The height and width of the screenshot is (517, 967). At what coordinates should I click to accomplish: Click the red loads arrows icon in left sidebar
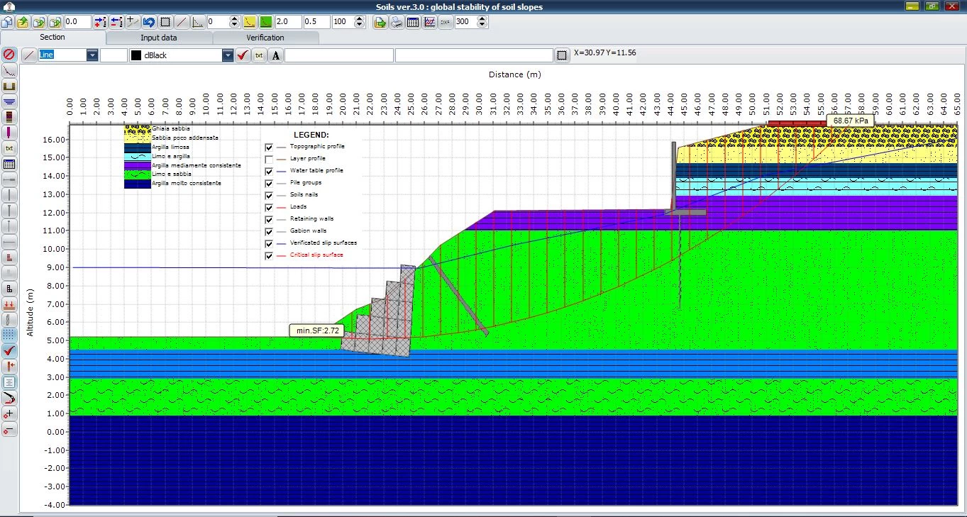point(9,304)
